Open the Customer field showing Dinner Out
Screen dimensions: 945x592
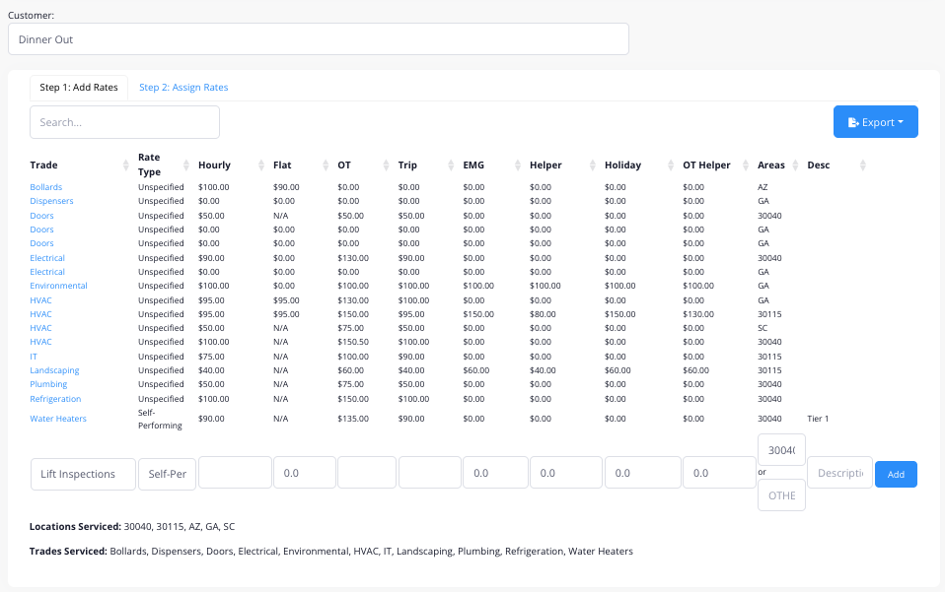319,39
